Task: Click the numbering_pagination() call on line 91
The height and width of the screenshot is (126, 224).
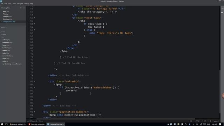Action: pyautogui.click(x=80, y=115)
